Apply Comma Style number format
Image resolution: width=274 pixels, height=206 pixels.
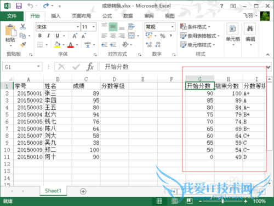[171, 36]
